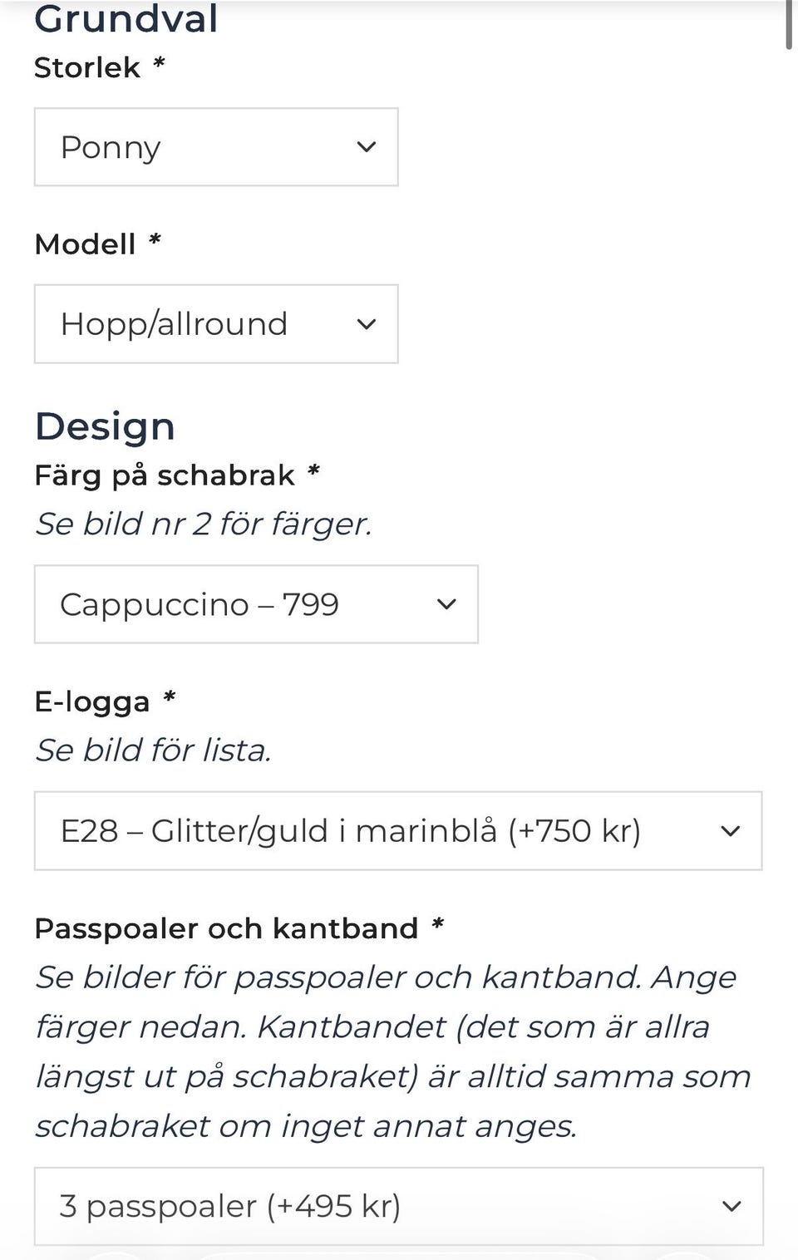This screenshot has width=798, height=1260.
Task: Click the chevron arrow beside 3 passpoaler
Action: pos(731,1206)
